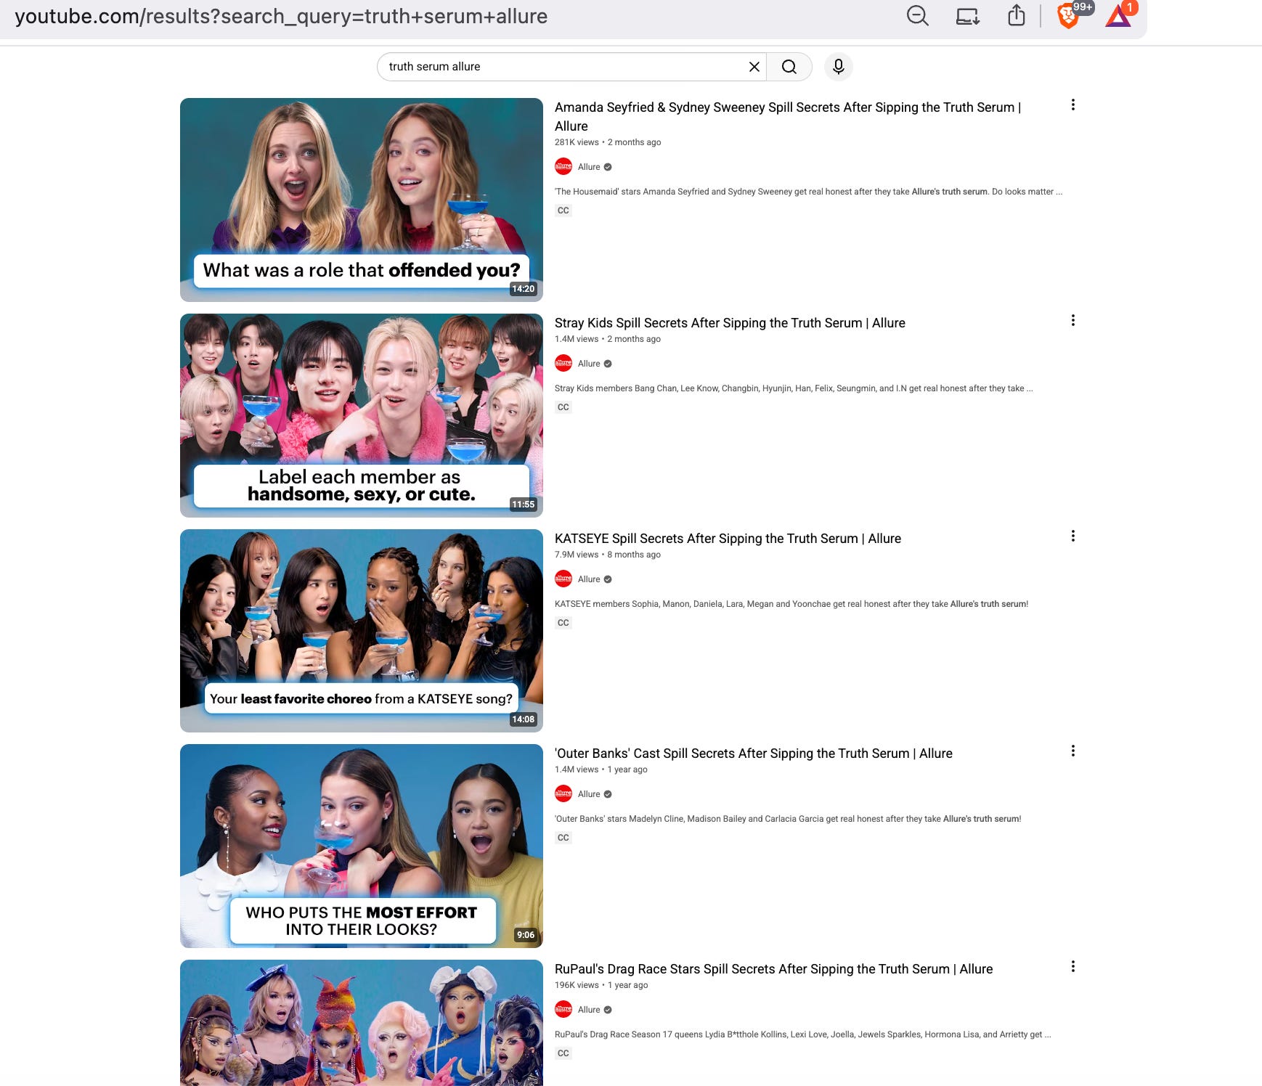Screen dimensions: 1262x1086
Task: Click the 14:08 duration badge
Action: pos(523,719)
